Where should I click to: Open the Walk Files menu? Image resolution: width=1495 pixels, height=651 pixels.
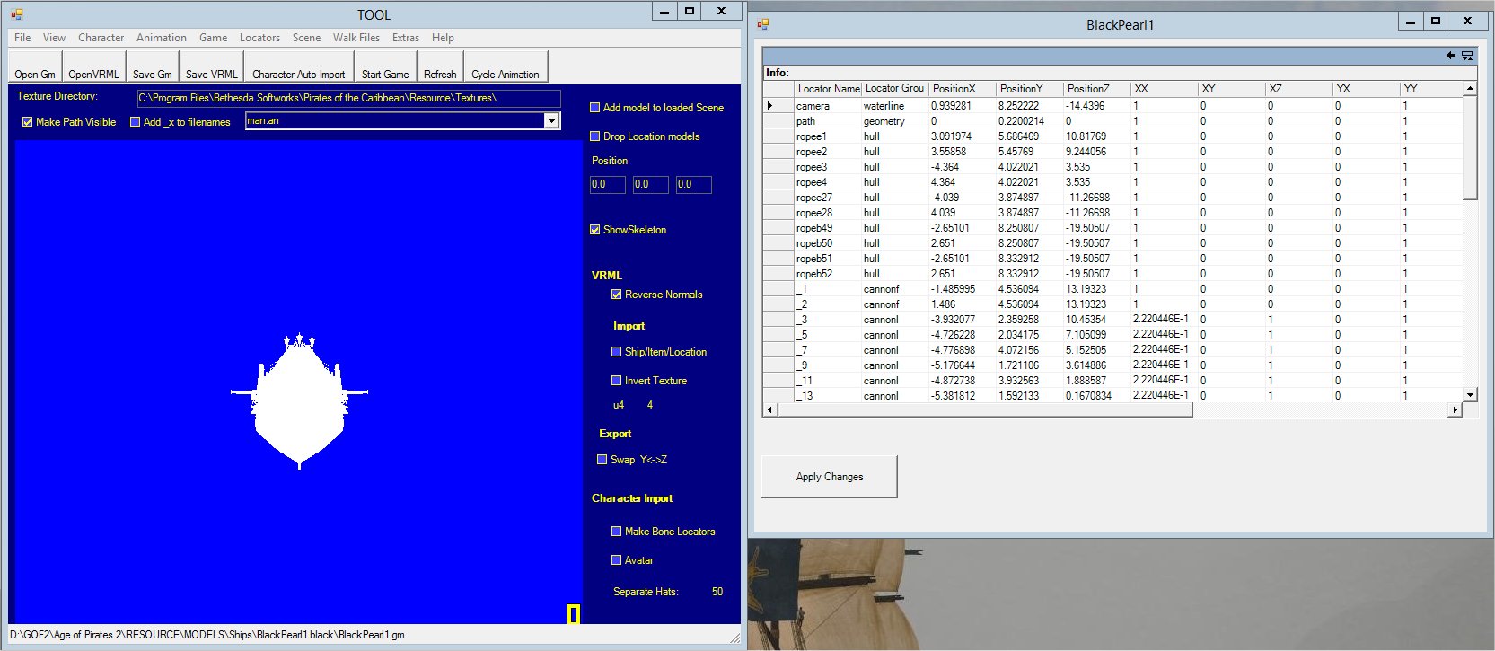point(356,38)
